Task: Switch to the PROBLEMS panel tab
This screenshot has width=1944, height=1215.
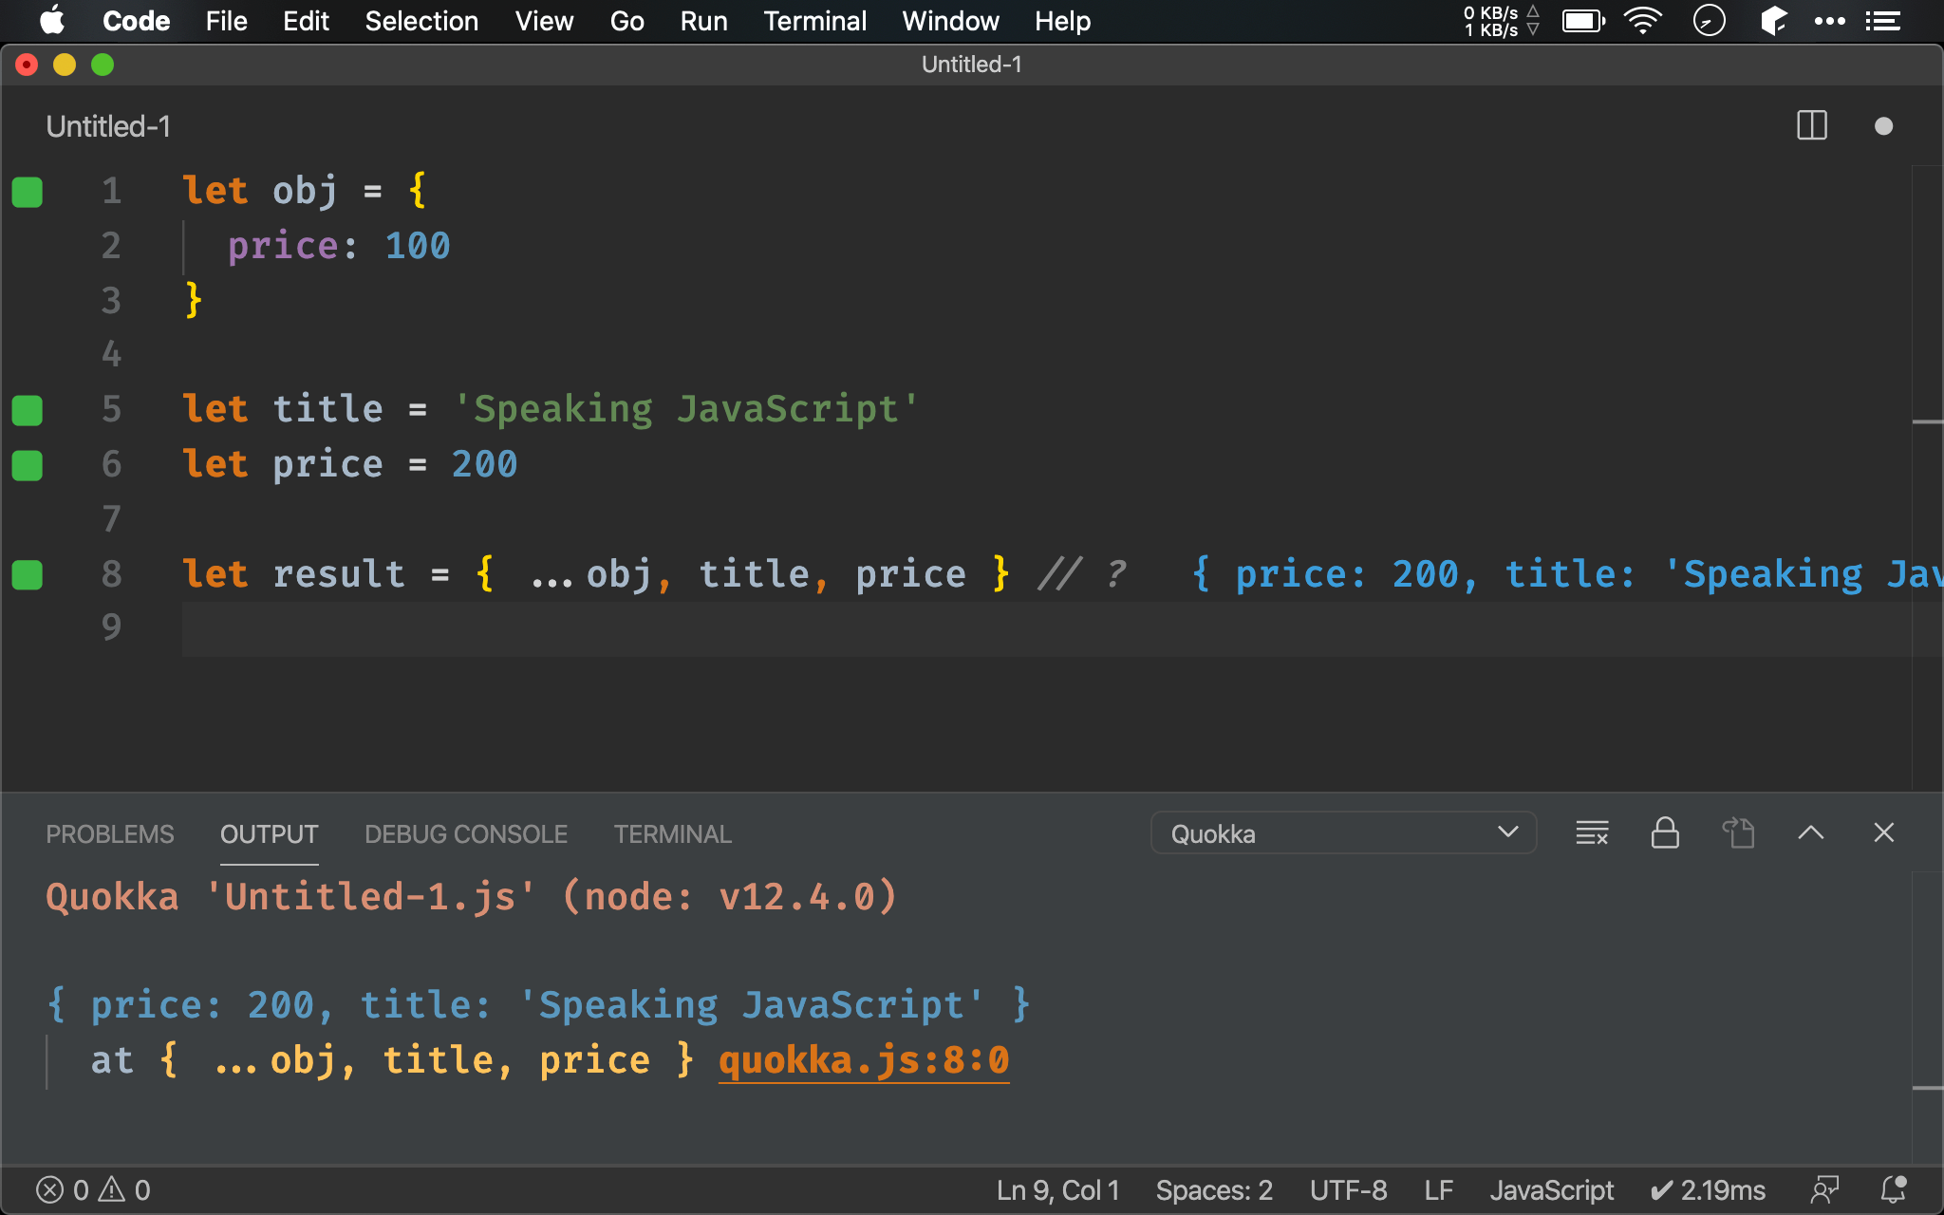Action: coord(110,834)
